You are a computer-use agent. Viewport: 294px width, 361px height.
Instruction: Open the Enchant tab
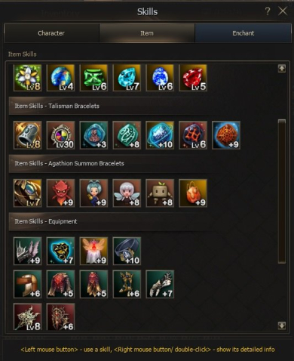(x=243, y=33)
